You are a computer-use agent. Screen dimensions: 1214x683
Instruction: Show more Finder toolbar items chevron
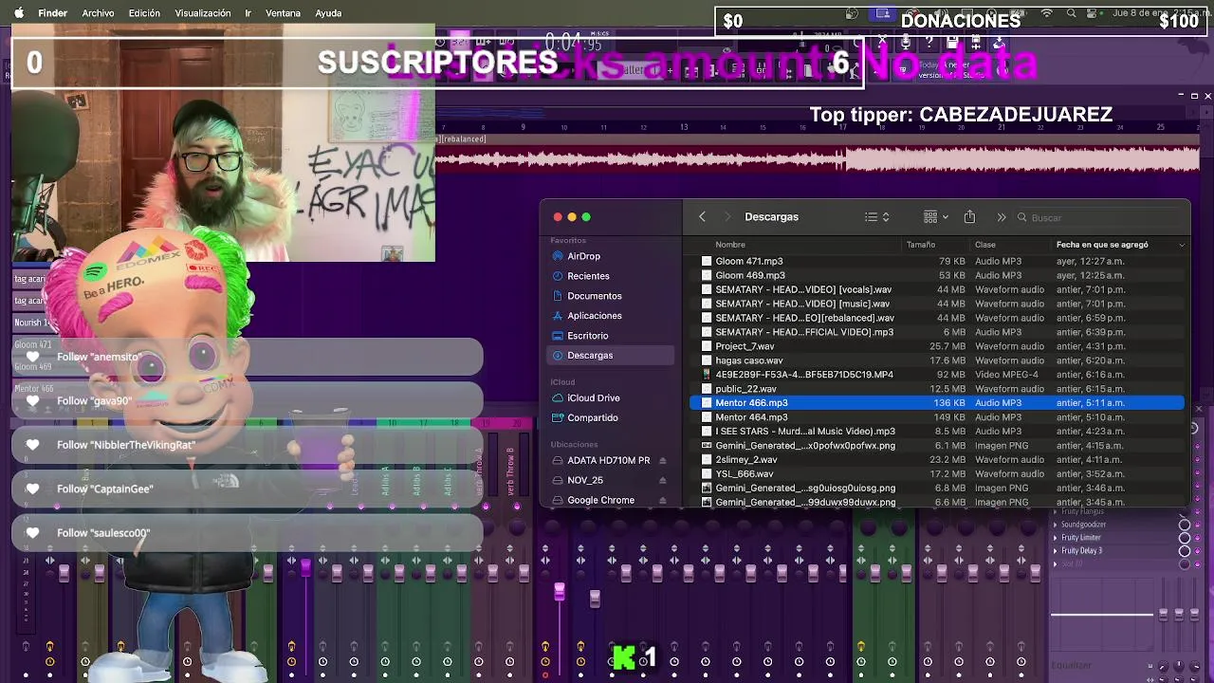pos(1001,217)
